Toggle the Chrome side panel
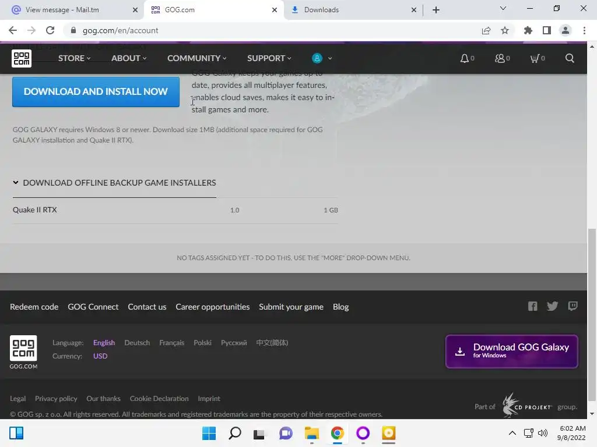The height and width of the screenshot is (447, 597). (547, 30)
